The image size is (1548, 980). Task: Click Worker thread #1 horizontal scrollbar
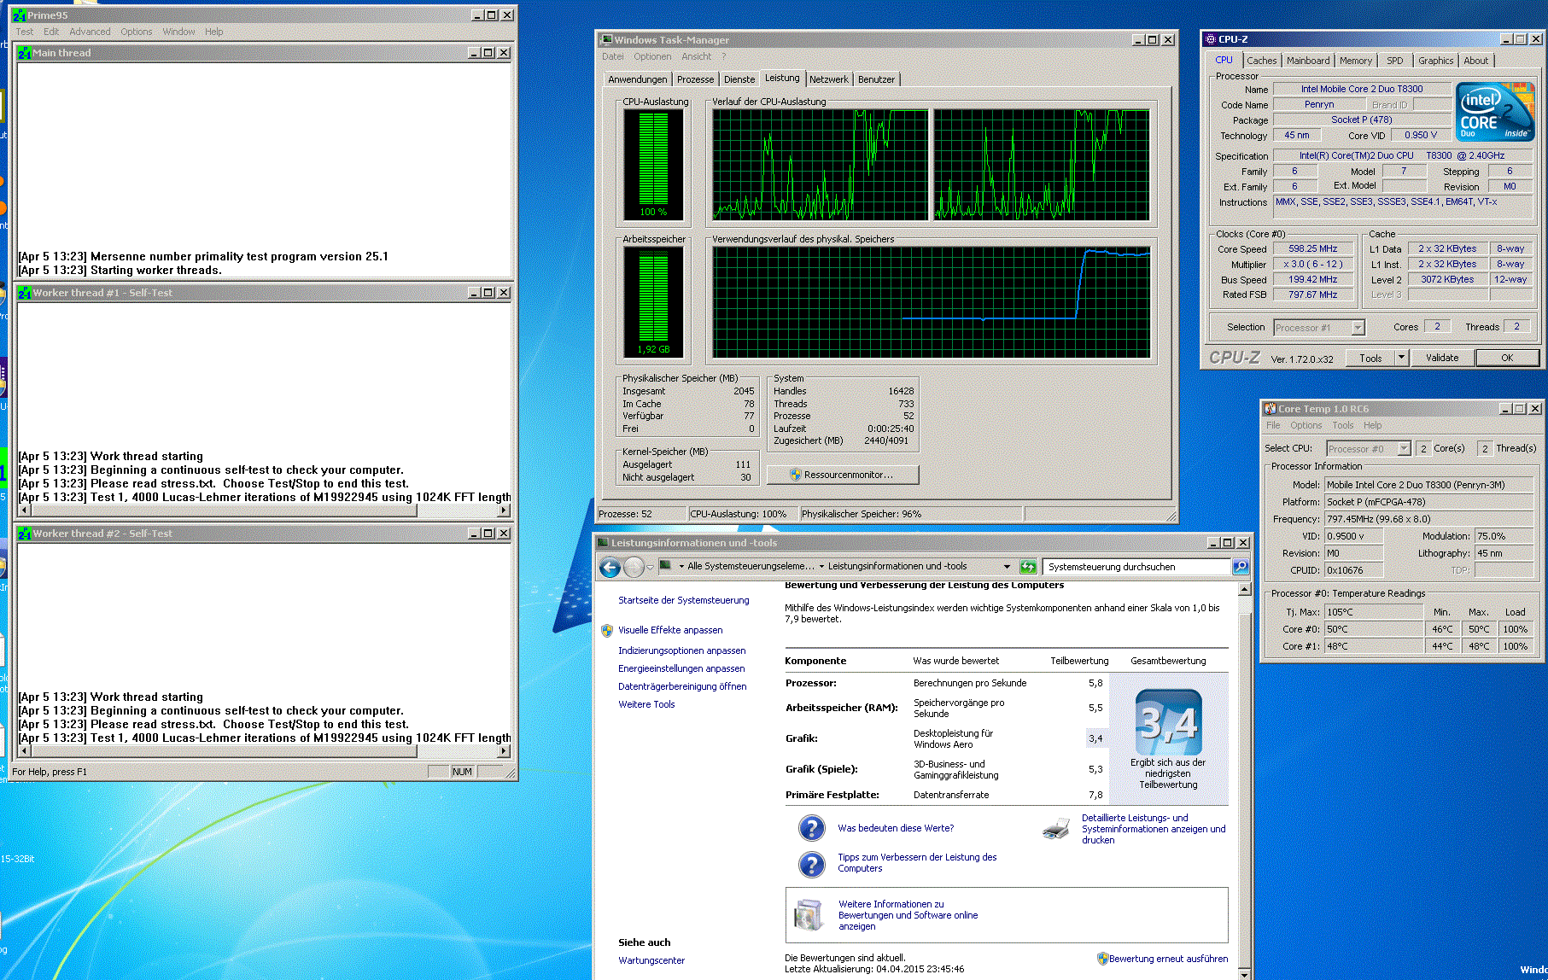pos(264,510)
